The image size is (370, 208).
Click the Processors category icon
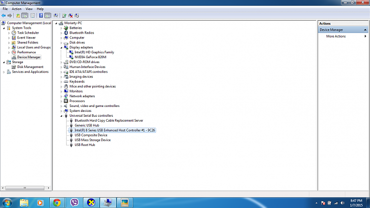66,101
